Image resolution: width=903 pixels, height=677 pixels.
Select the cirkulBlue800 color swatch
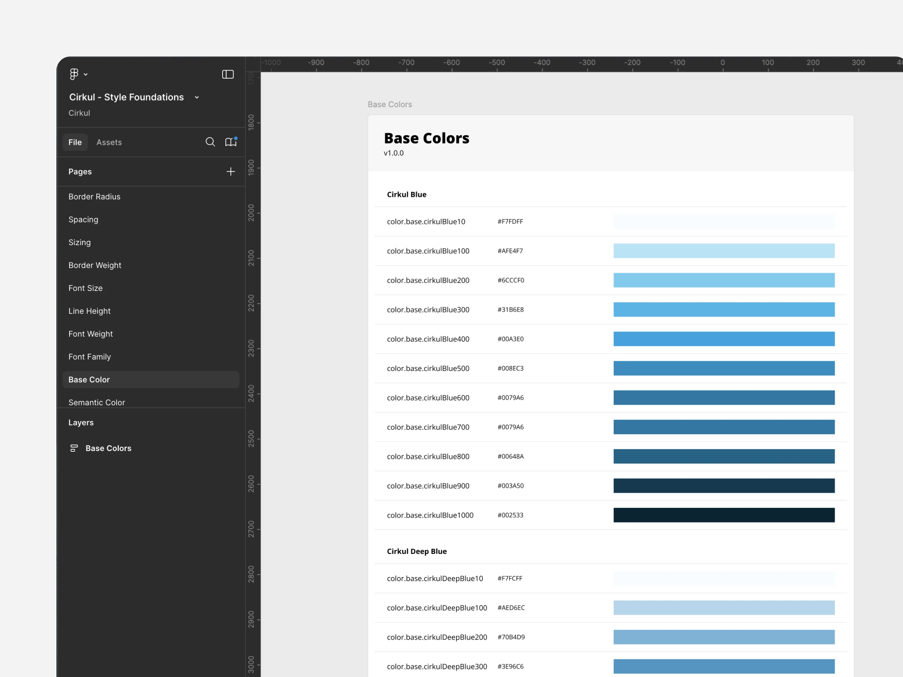click(x=724, y=457)
